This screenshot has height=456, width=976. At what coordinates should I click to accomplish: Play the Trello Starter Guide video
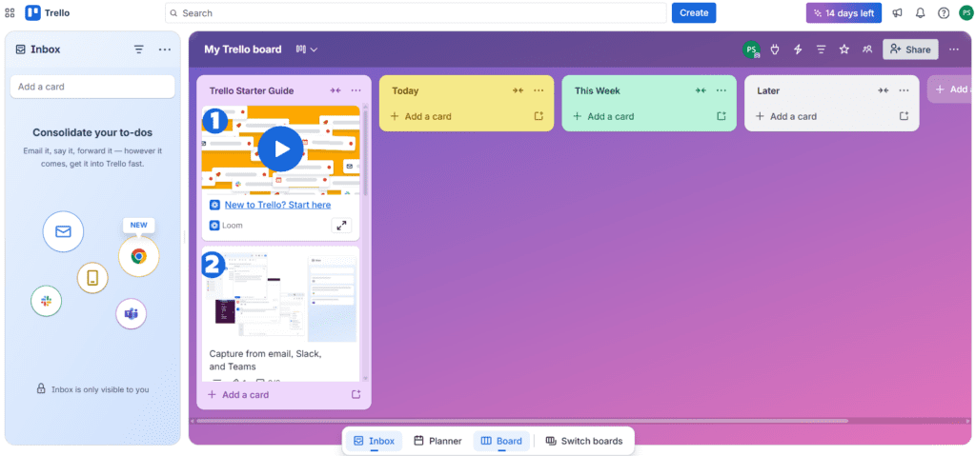[279, 149]
